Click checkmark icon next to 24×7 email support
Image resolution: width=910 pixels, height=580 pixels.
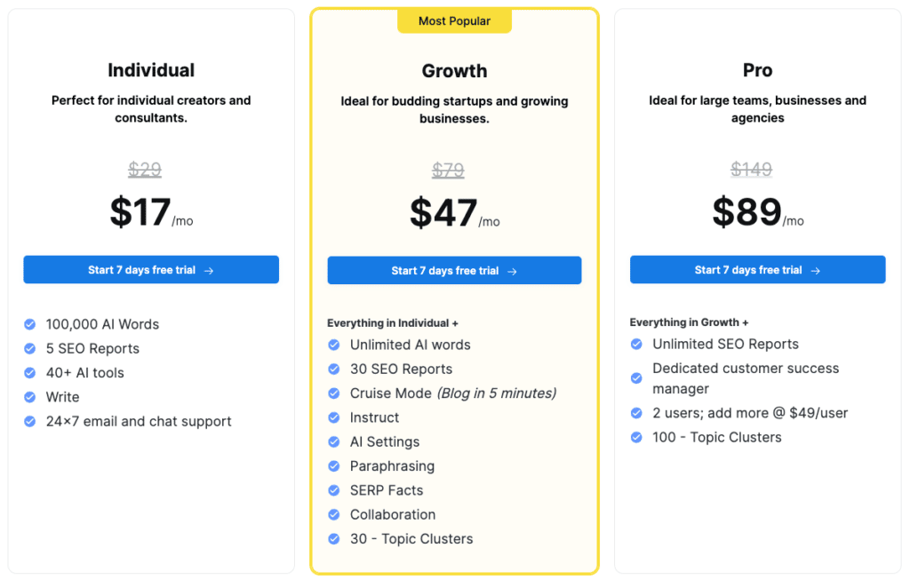[x=29, y=422]
